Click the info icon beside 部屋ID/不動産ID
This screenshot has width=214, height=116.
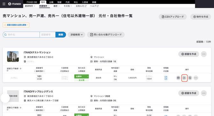coord(21,69)
